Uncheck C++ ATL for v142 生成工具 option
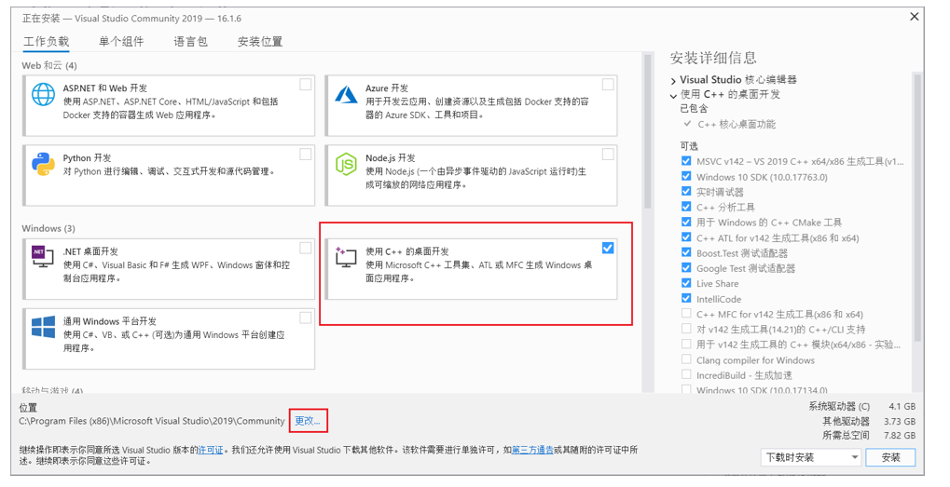Screen dimensions: 950x487 coord(686,237)
